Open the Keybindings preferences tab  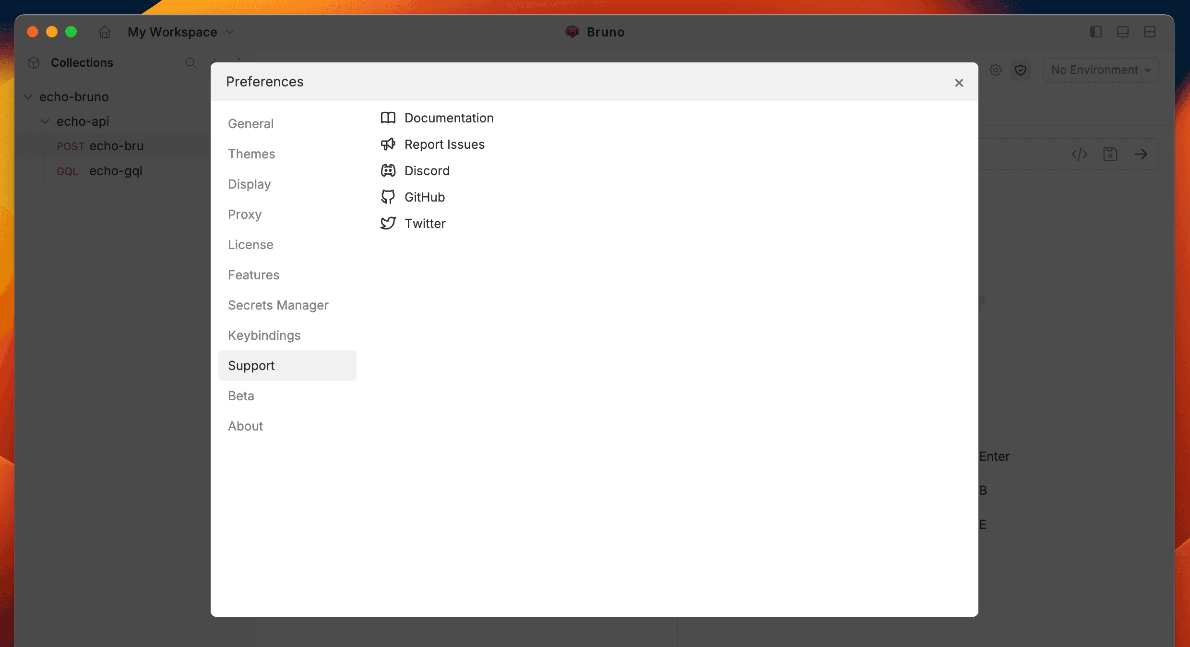click(264, 335)
